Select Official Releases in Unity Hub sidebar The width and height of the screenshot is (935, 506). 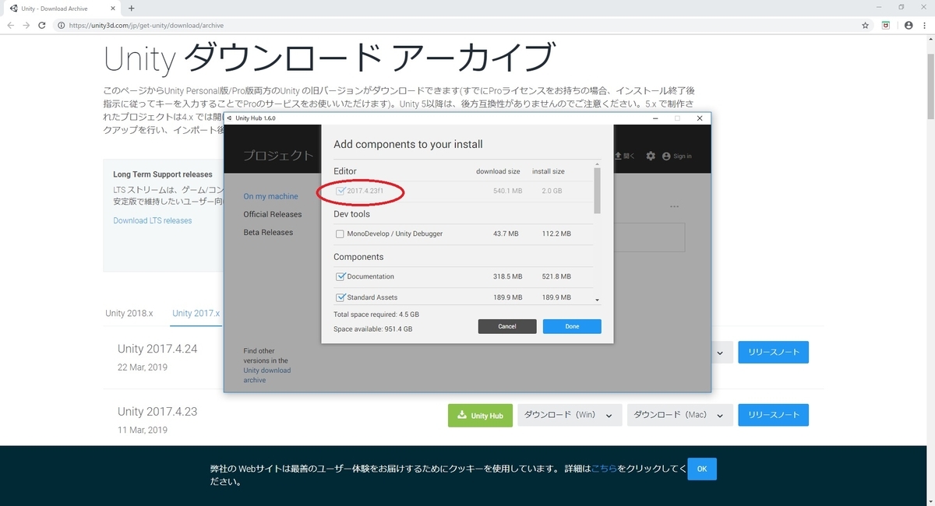[x=272, y=214]
